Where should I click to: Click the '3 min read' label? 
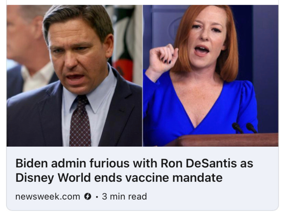[124, 196]
